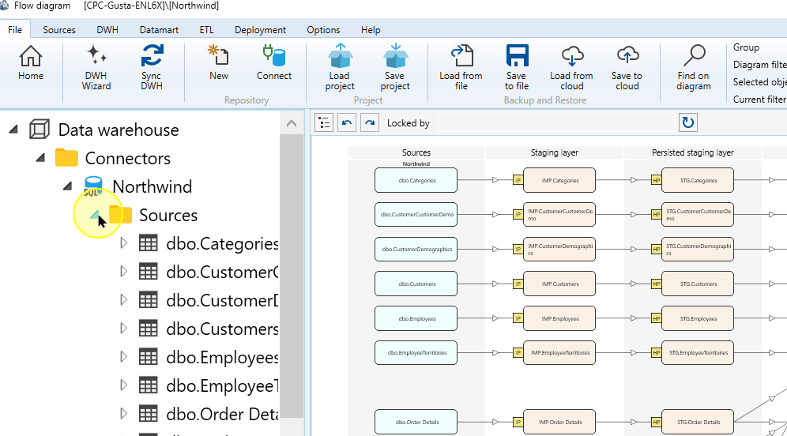
Task: Click the HP badge of STG.Employees
Action: pos(656,318)
